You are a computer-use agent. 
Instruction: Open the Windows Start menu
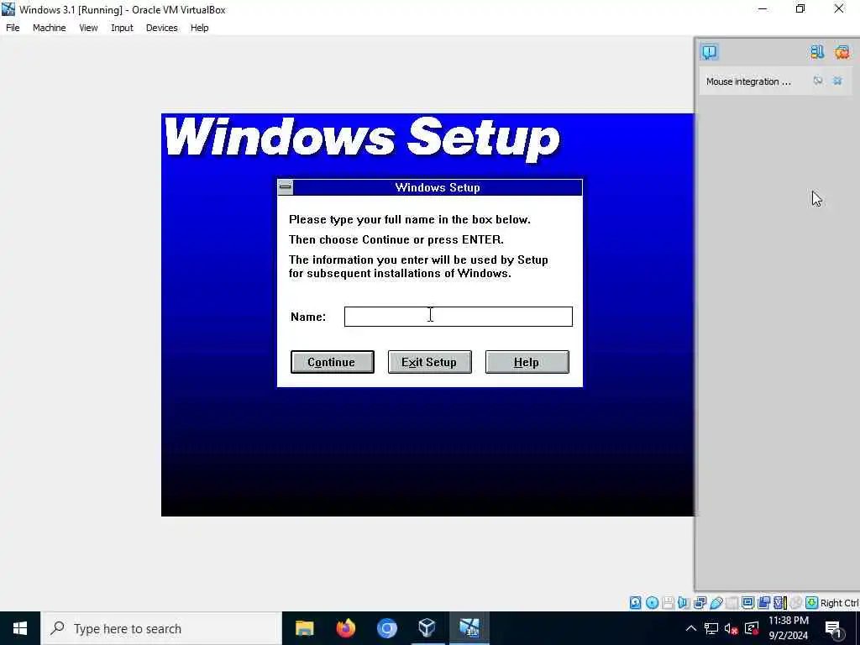[20, 628]
